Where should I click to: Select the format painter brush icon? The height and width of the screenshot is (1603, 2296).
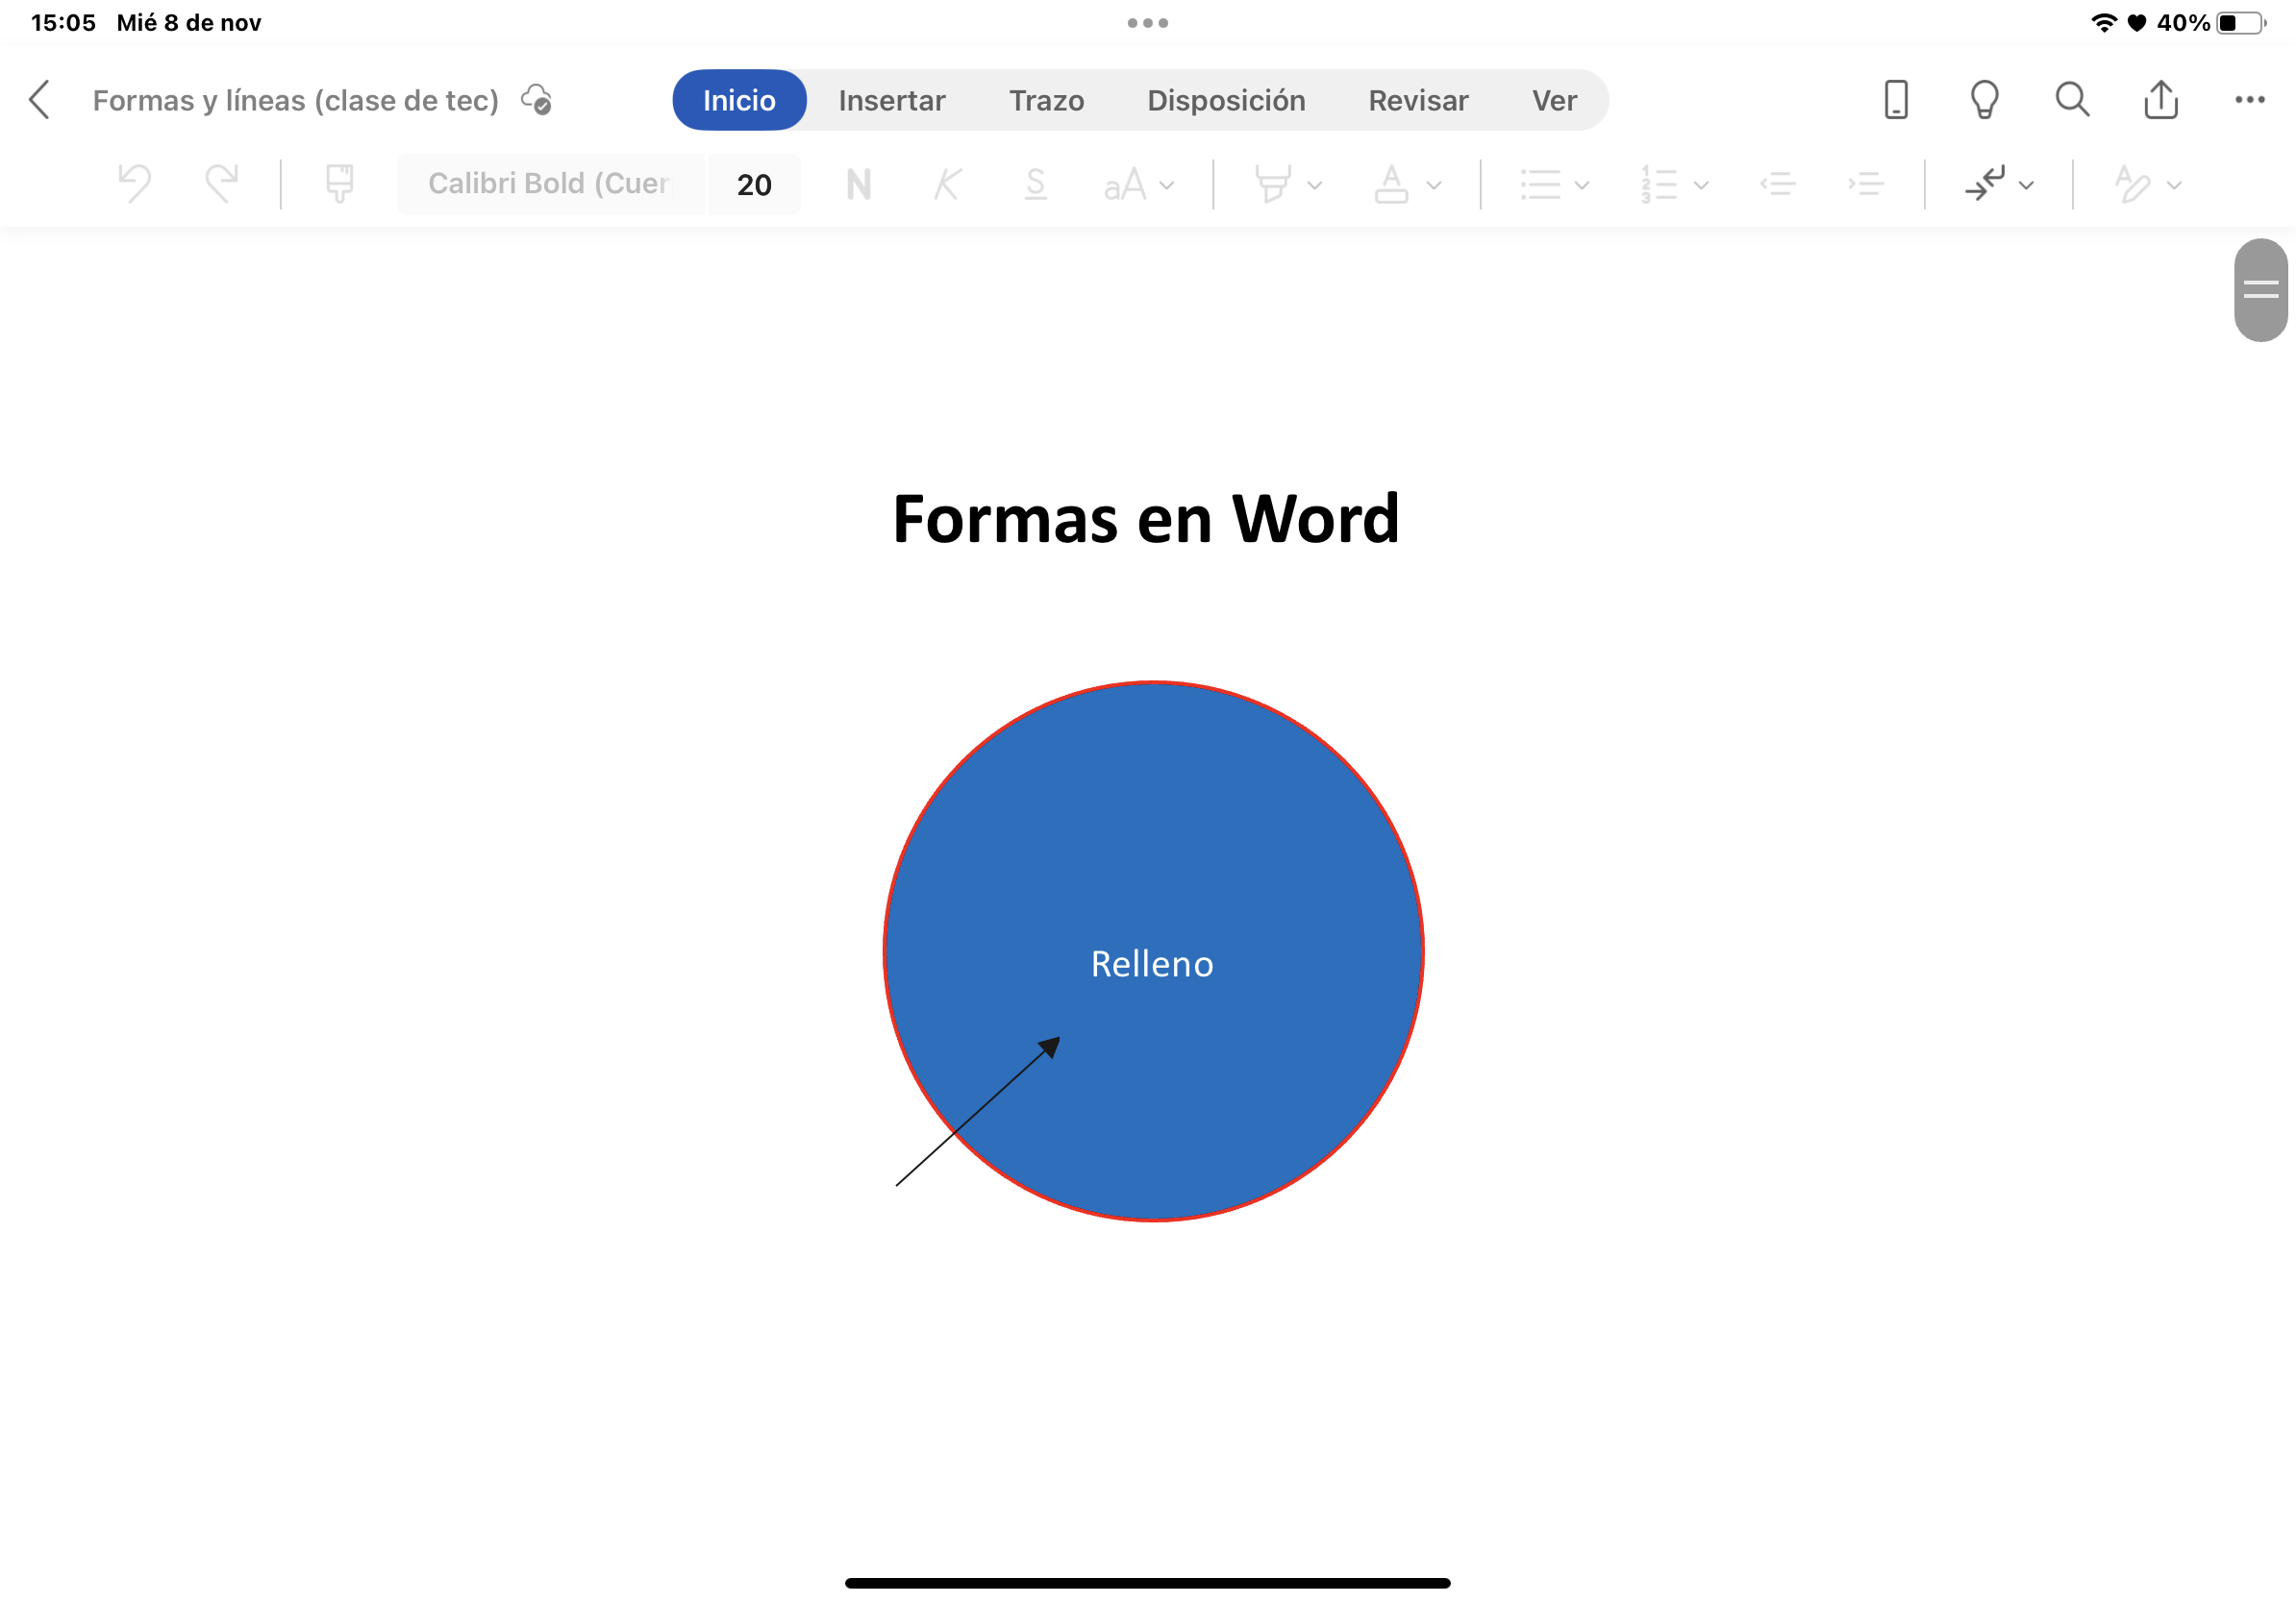[340, 184]
